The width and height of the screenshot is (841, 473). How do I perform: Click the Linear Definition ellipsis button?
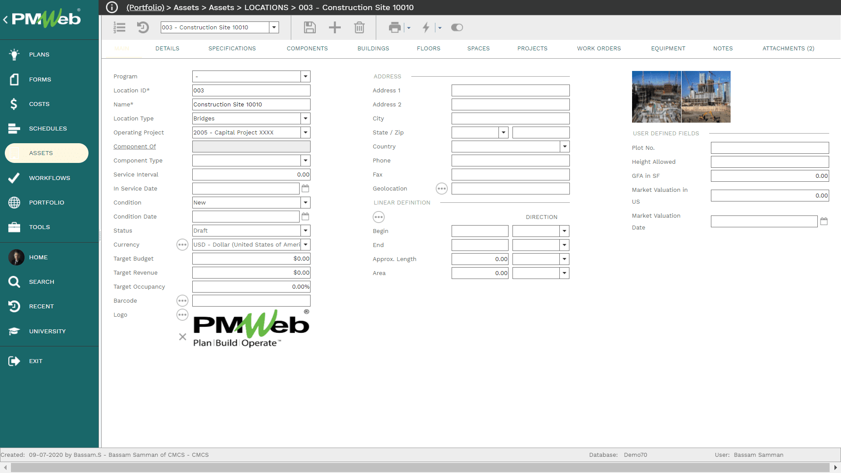pyautogui.click(x=378, y=217)
